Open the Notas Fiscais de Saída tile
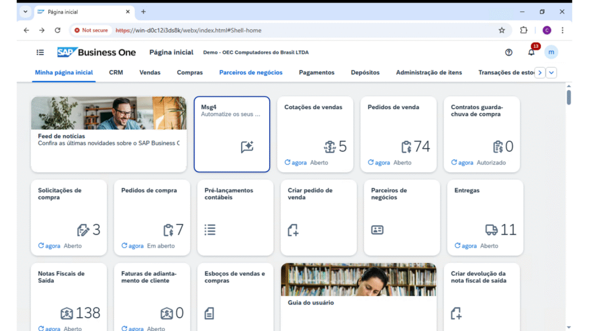 tap(68, 296)
